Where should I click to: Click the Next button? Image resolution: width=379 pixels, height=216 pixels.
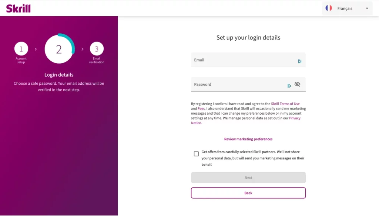(x=248, y=178)
